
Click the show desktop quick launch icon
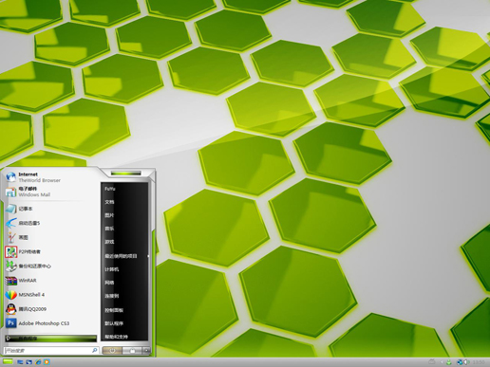click(x=20, y=362)
